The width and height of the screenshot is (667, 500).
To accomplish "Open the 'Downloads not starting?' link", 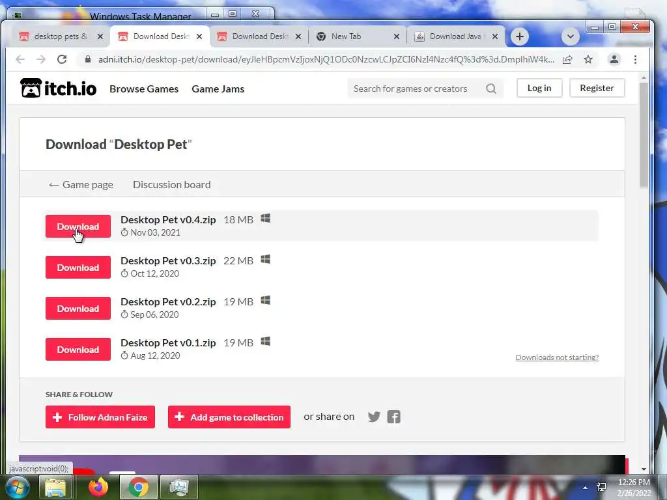I will click(x=557, y=357).
